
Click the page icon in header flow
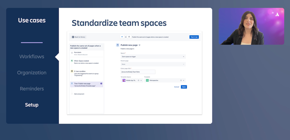(x=129, y=37)
